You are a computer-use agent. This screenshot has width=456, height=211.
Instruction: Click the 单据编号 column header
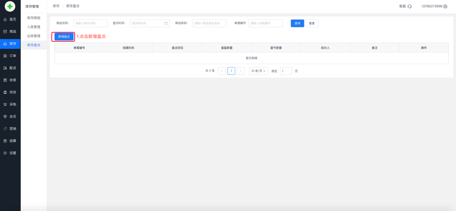coord(79,48)
